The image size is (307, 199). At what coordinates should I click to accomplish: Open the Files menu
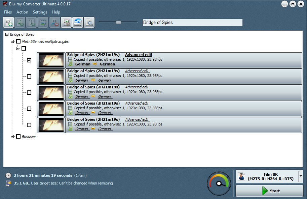click(x=8, y=12)
